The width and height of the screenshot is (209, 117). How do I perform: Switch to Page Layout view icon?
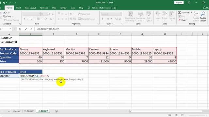coord(176,115)
